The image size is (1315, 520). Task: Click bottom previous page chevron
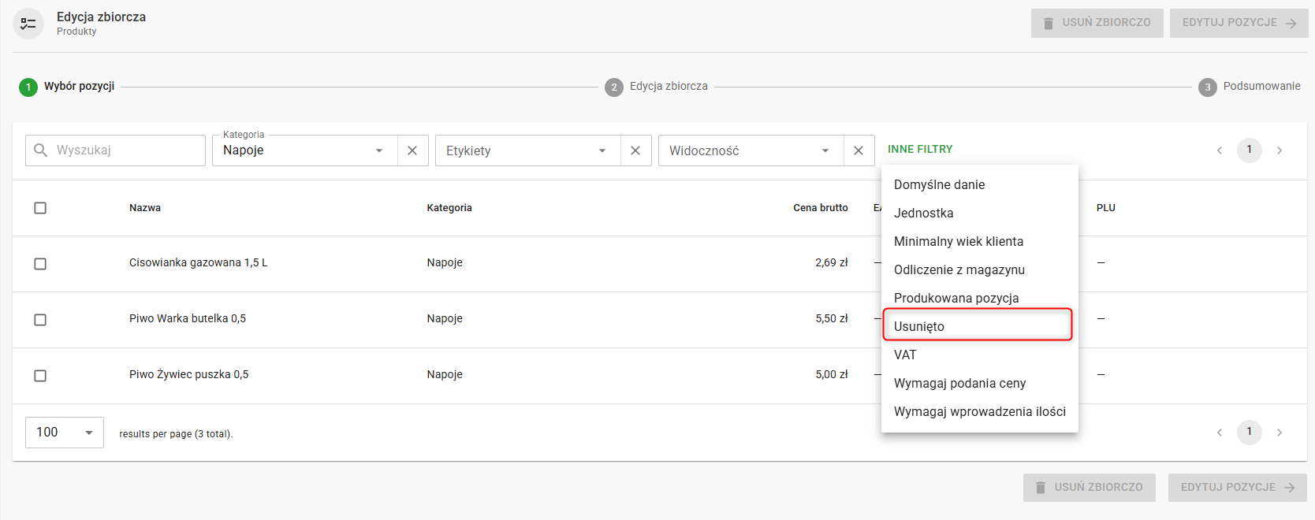[1220, 433]
